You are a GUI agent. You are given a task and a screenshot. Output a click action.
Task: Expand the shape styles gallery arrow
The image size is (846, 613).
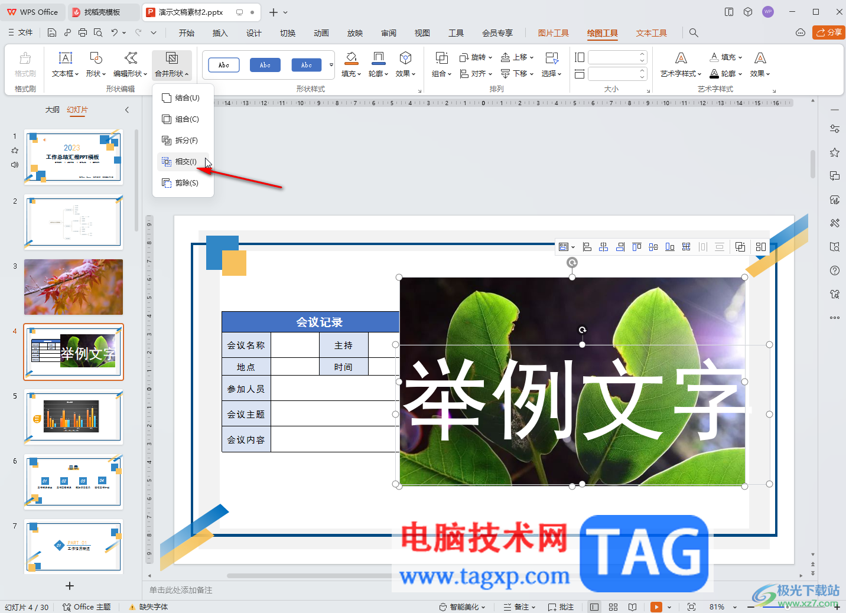331,65
